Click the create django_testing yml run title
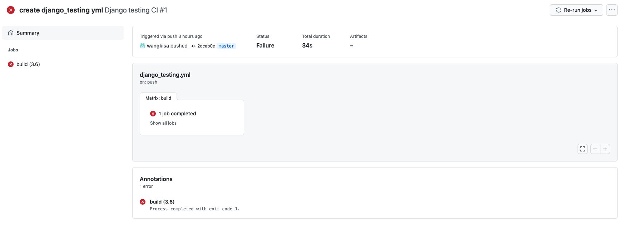Image resolution: width=619 pixels, height=230 pixels. coord(61,10)
